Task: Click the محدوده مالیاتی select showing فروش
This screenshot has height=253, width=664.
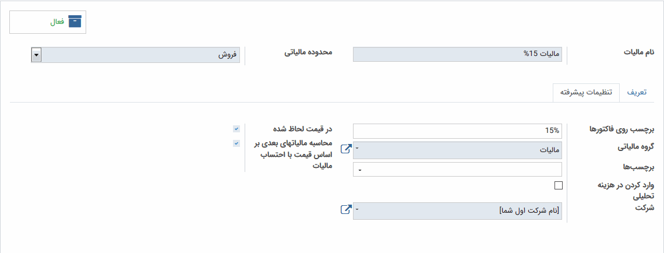Action: tap(135, 55)
